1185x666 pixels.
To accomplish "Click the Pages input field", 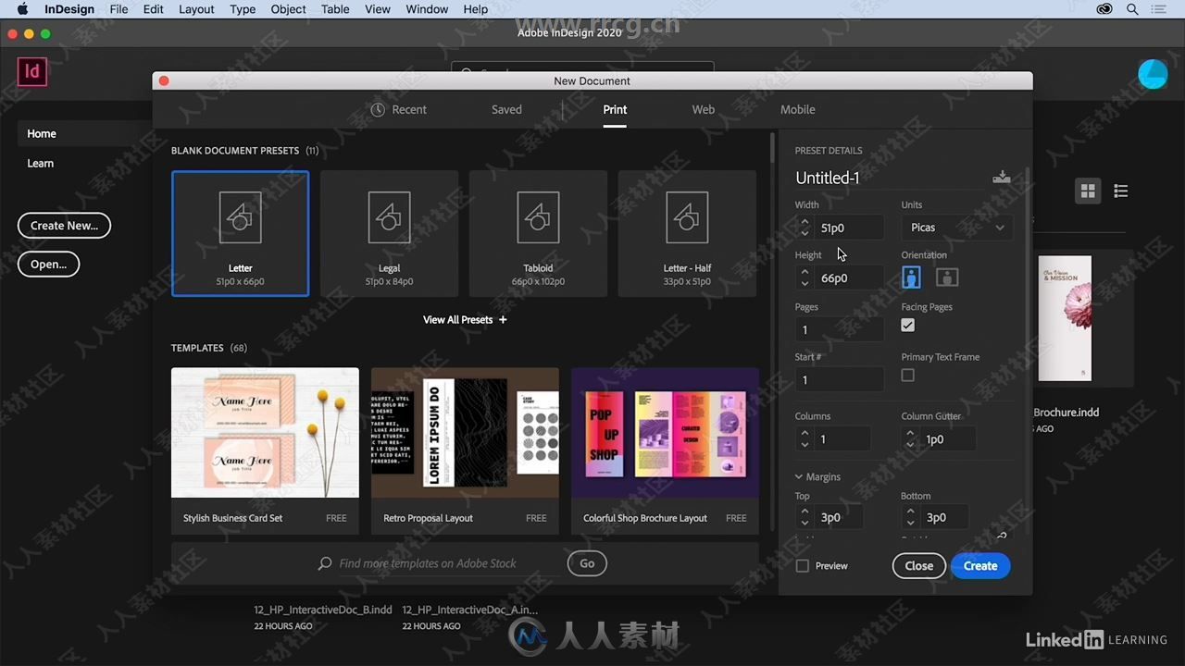I will point(839,329).
